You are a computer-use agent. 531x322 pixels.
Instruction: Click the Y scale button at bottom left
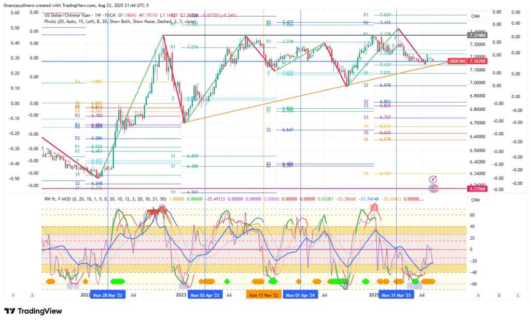click(x=13, y=295)
